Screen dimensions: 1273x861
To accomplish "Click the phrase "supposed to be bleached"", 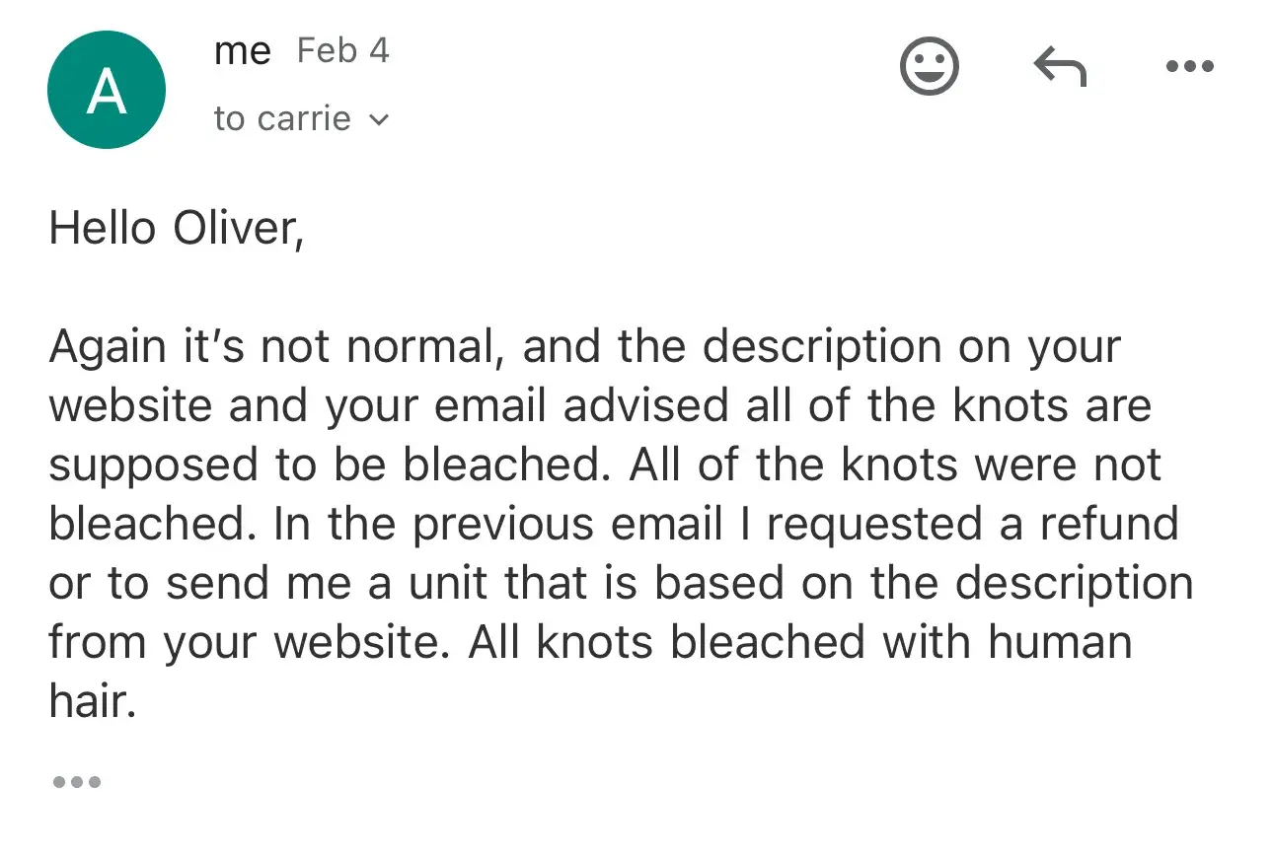I will (326, 466).
